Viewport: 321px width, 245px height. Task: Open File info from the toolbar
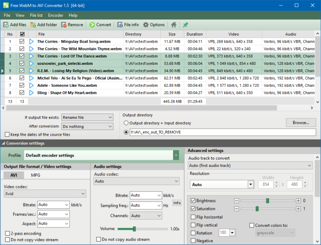(120, 25)
